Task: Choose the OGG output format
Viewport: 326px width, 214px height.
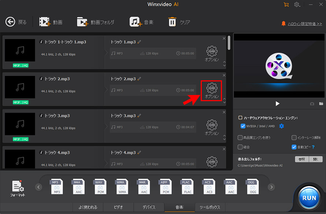Action: (x=253, y=187)
